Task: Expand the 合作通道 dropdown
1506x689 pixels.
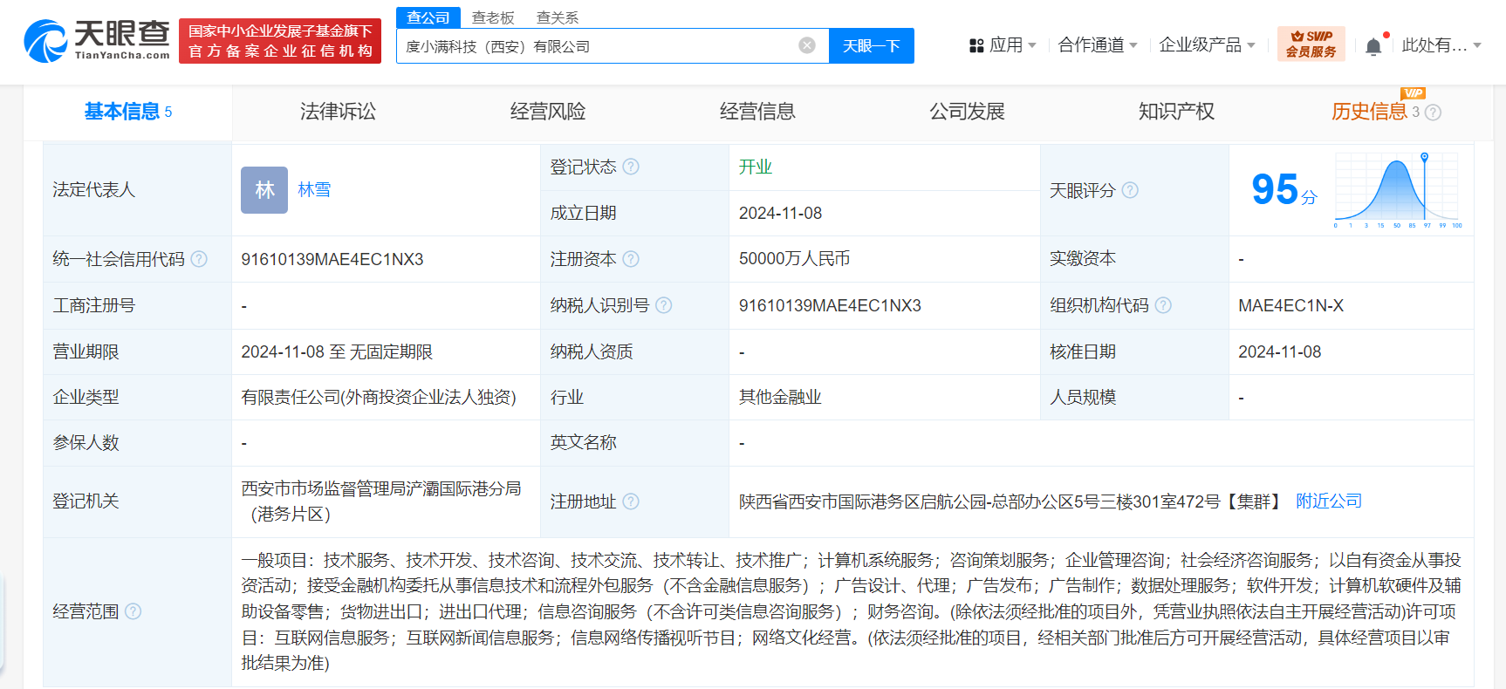Action: tap(1097, 45)
